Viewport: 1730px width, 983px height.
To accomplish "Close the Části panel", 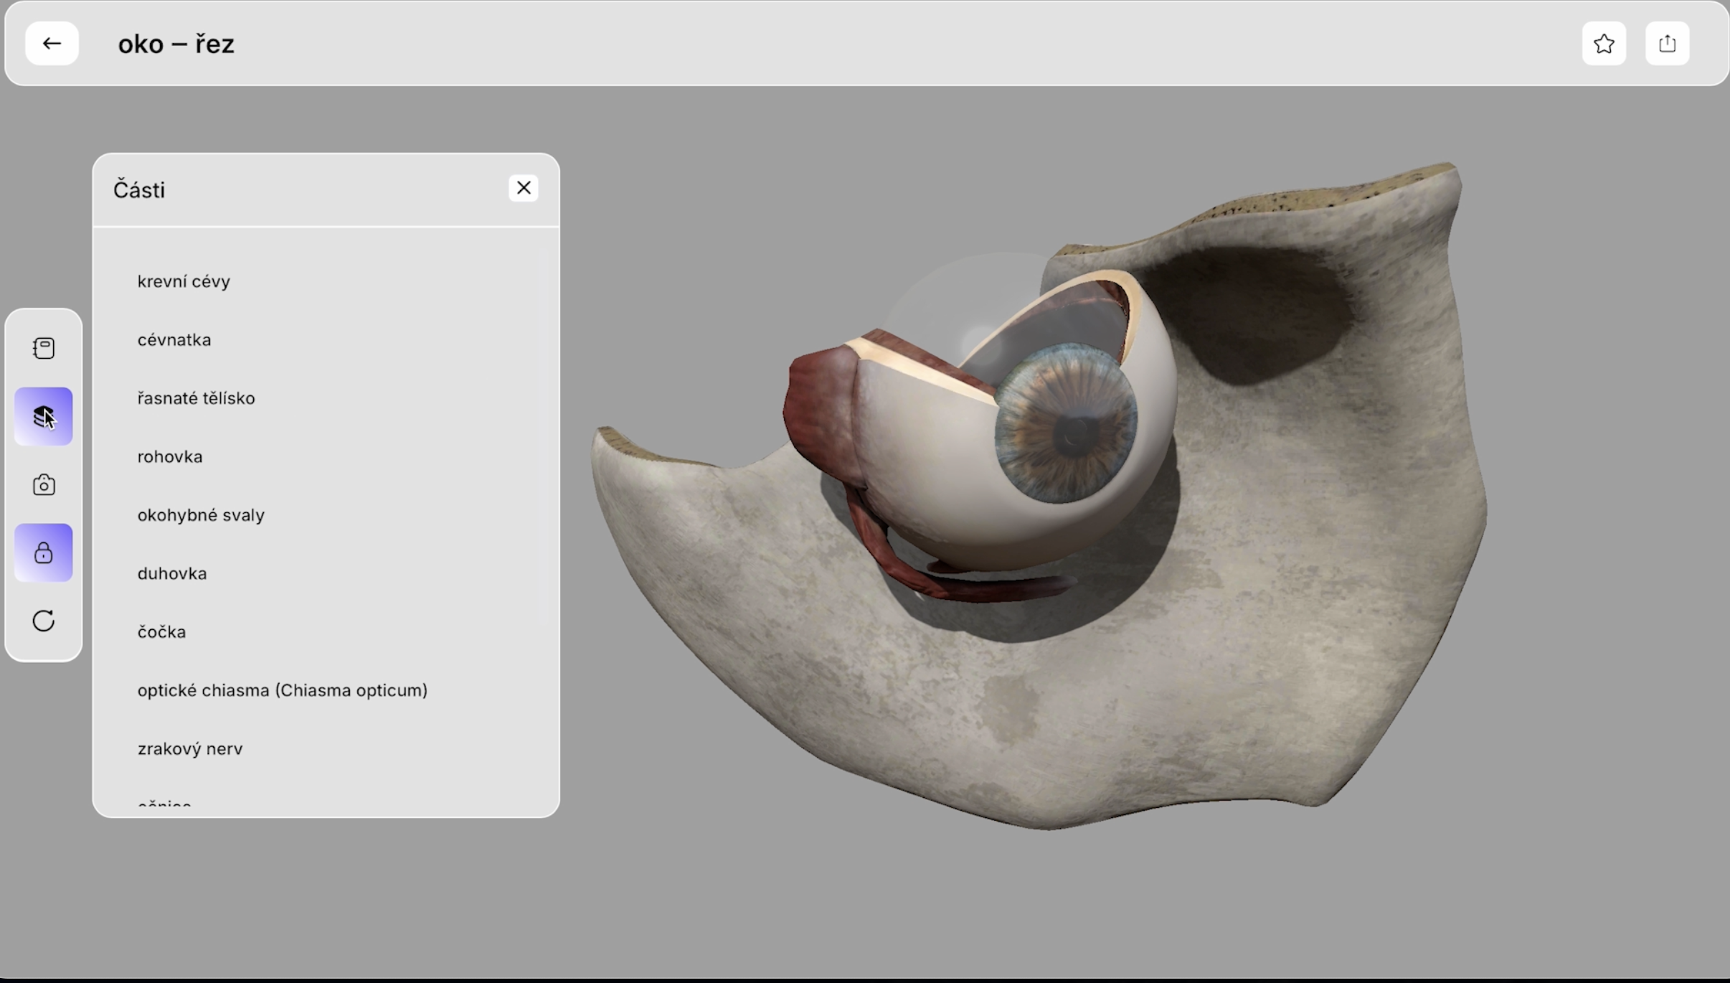I will pos(523,188).
